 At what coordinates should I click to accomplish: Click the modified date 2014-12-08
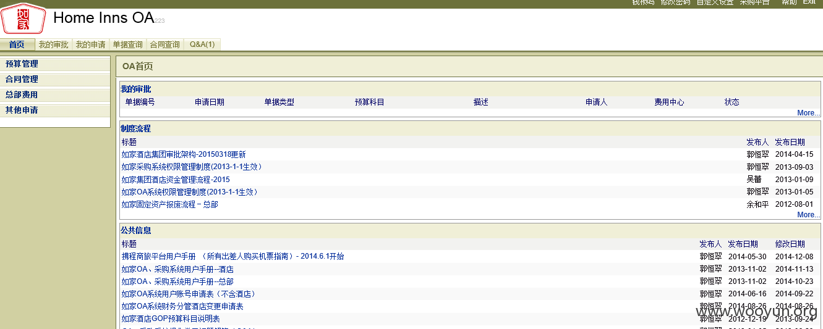click(x=795, y=256)
